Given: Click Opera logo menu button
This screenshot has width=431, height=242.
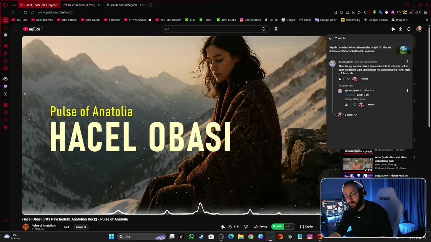Looking at the screenshot, I should 5,5.
